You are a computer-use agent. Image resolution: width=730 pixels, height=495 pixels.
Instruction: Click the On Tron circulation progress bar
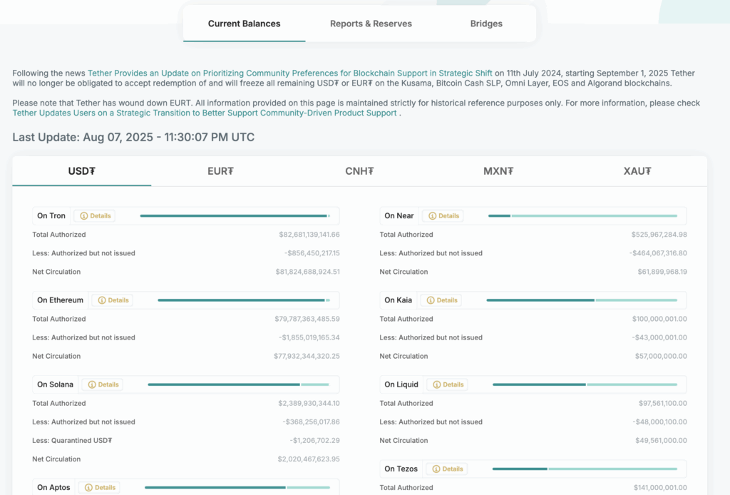click(235, 216)
